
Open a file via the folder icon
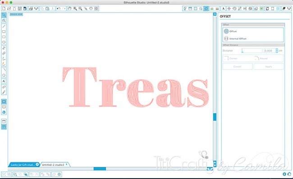click(x=9, y=9)
